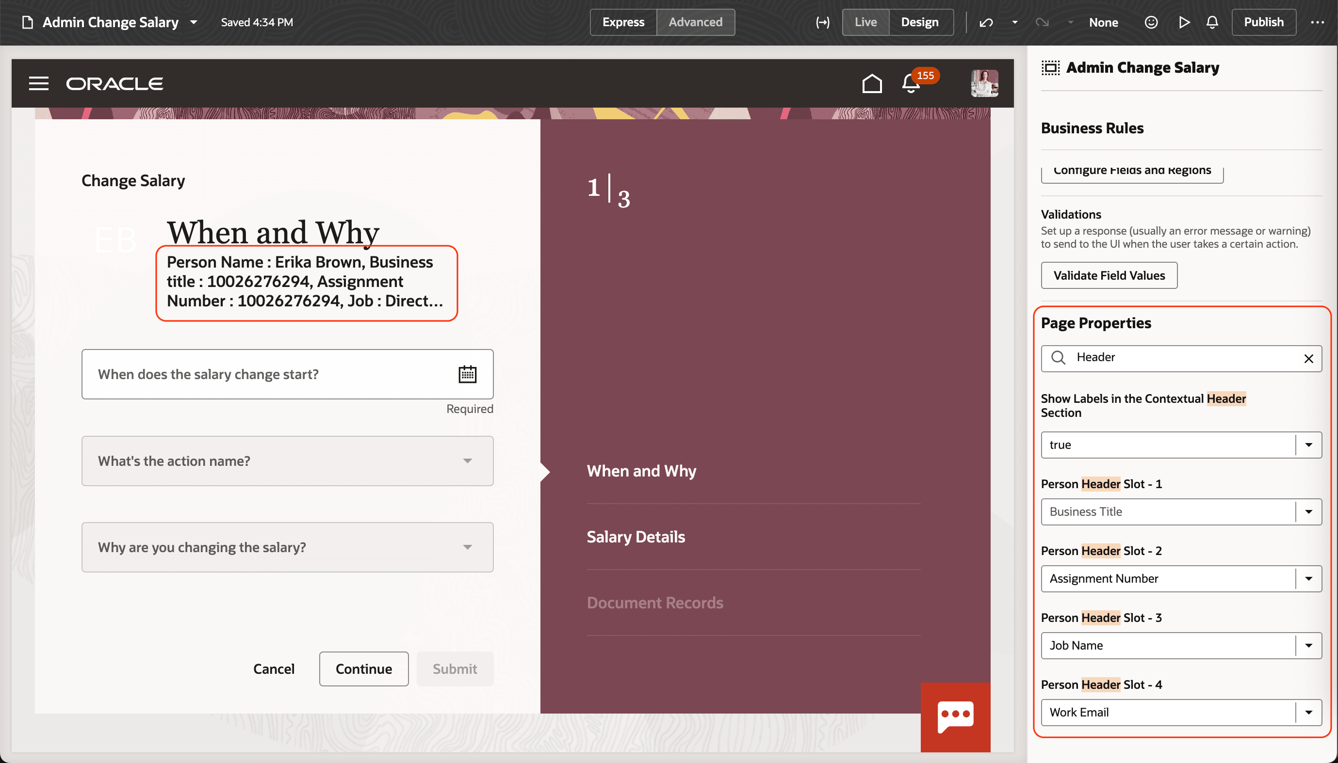Screen dimensions: 1338x763
Task: Open the more options ellipsis icon
Action: click(x=1318, y=22)
